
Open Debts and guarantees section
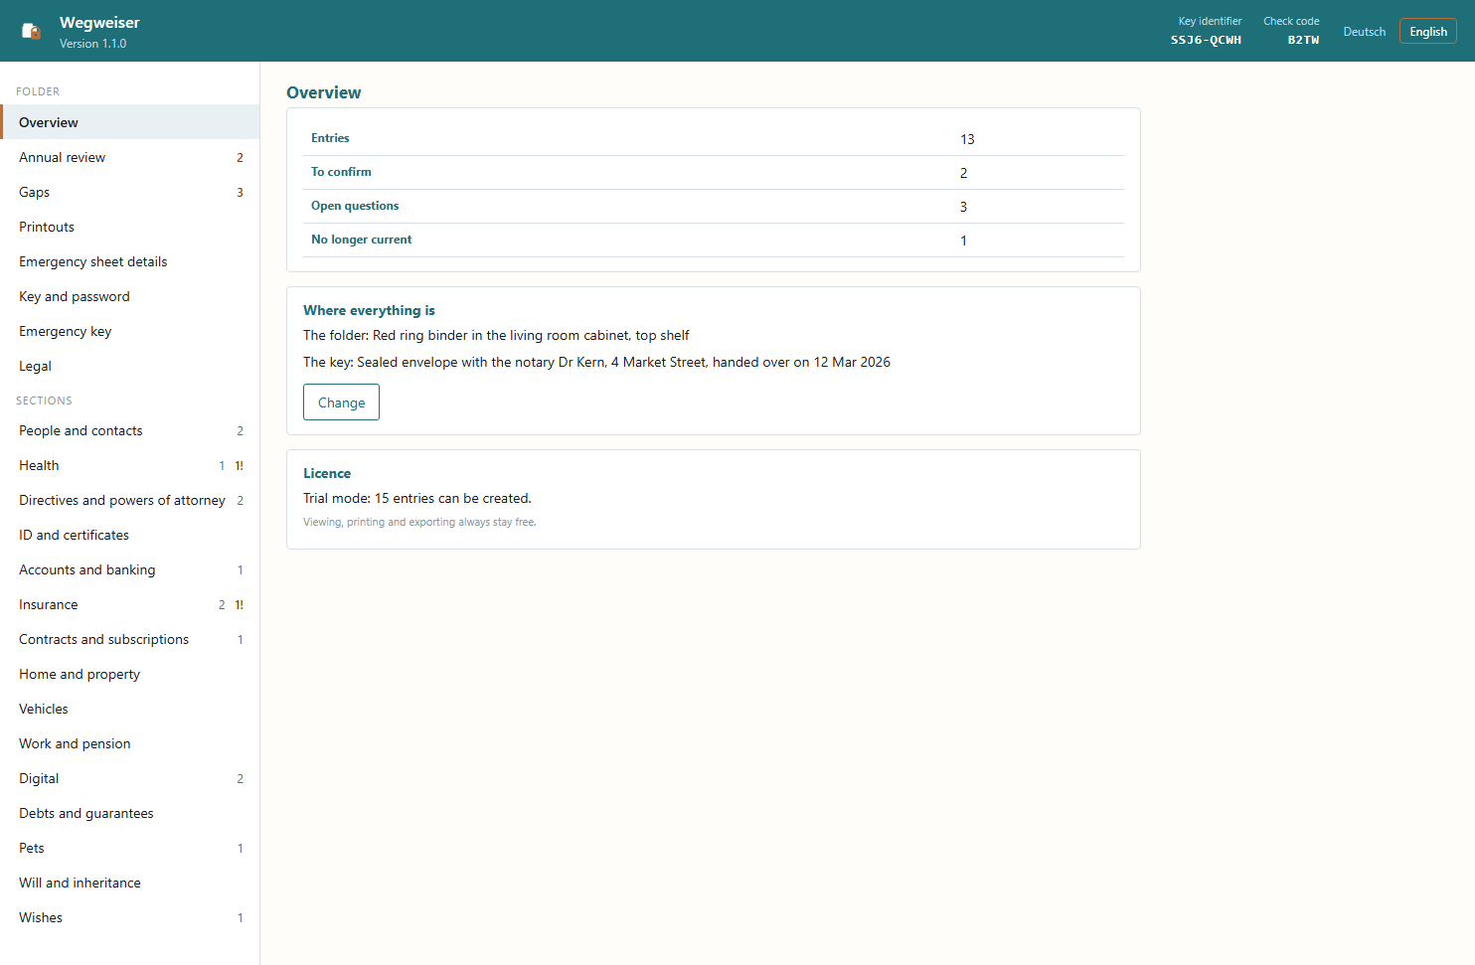coord(129,813)
